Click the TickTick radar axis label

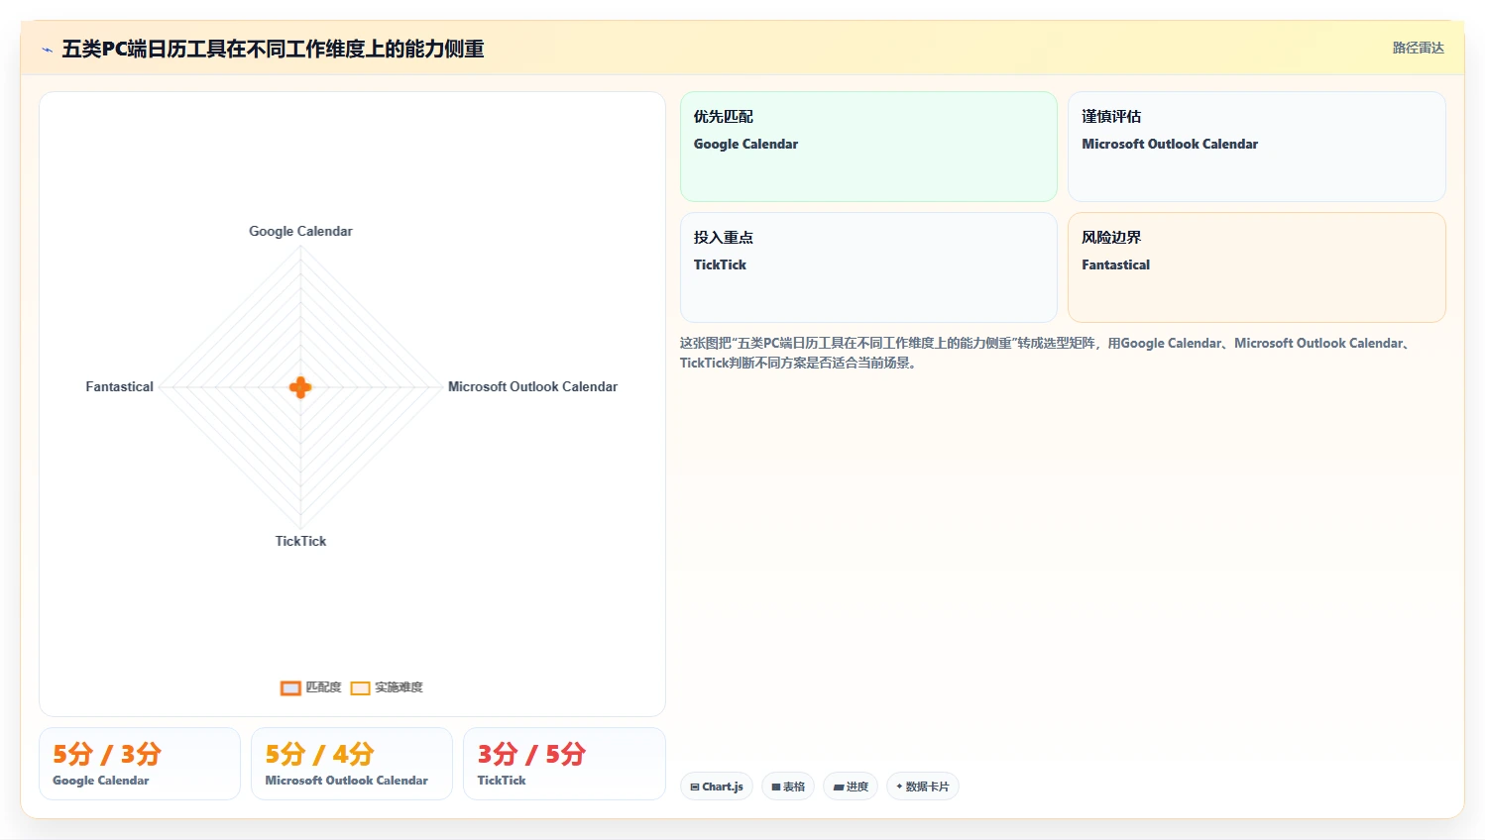pyautogui.click(x=300, y=541)
